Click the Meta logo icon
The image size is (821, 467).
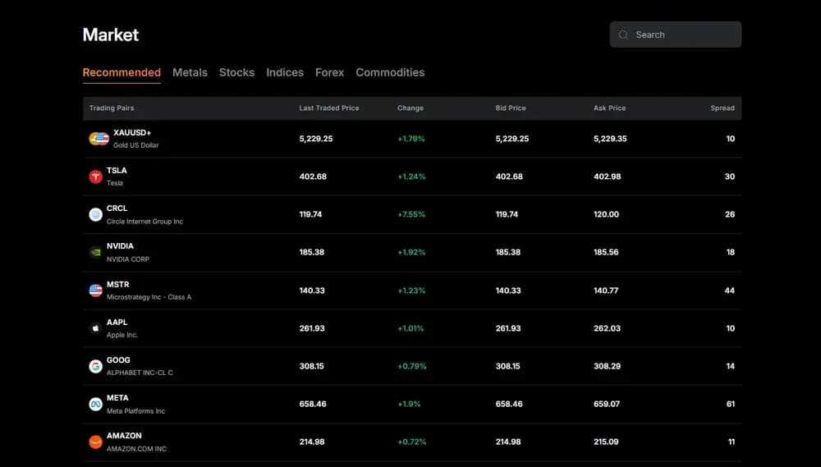95,404
